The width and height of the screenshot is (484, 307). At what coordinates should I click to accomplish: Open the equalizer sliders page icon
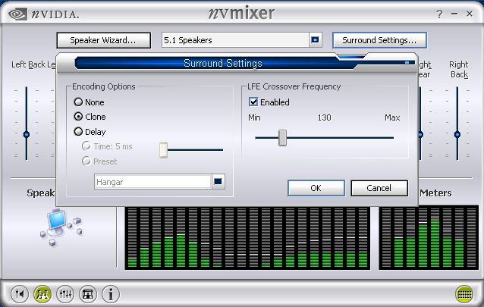[65, 294]
